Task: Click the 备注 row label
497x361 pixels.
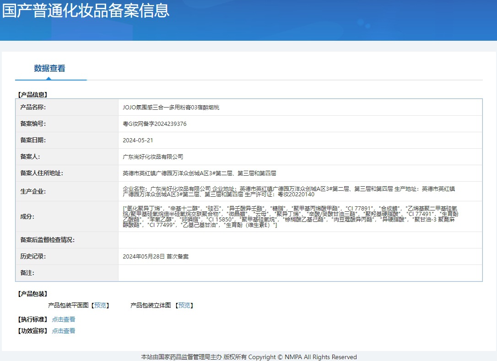Action: [x=27, y=273]
